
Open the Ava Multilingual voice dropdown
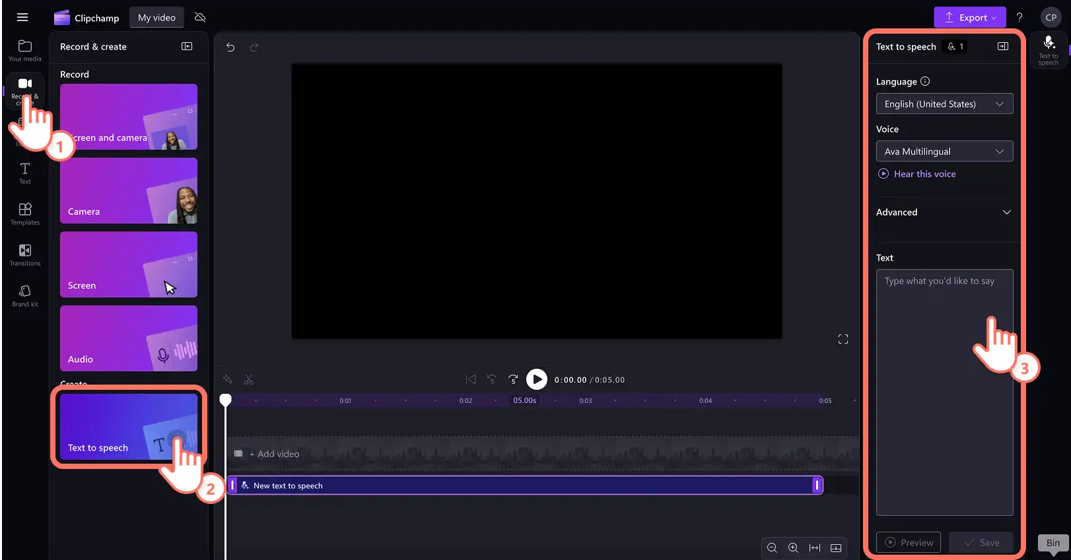[x=944, y=151]
